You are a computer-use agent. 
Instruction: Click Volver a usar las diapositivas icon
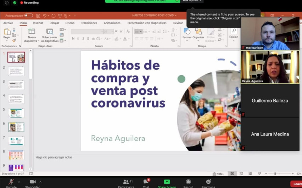coord(50,32)
